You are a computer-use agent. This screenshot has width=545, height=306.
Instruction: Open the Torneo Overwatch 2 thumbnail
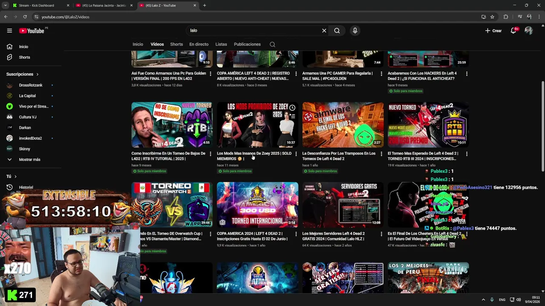click(172, 205)
